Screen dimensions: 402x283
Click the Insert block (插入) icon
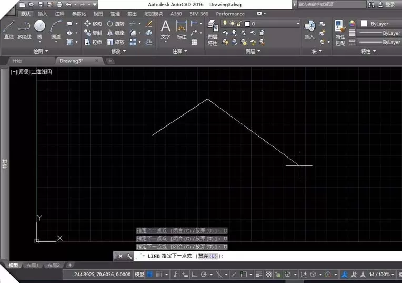pyautogui.click(x=309, y=30)
